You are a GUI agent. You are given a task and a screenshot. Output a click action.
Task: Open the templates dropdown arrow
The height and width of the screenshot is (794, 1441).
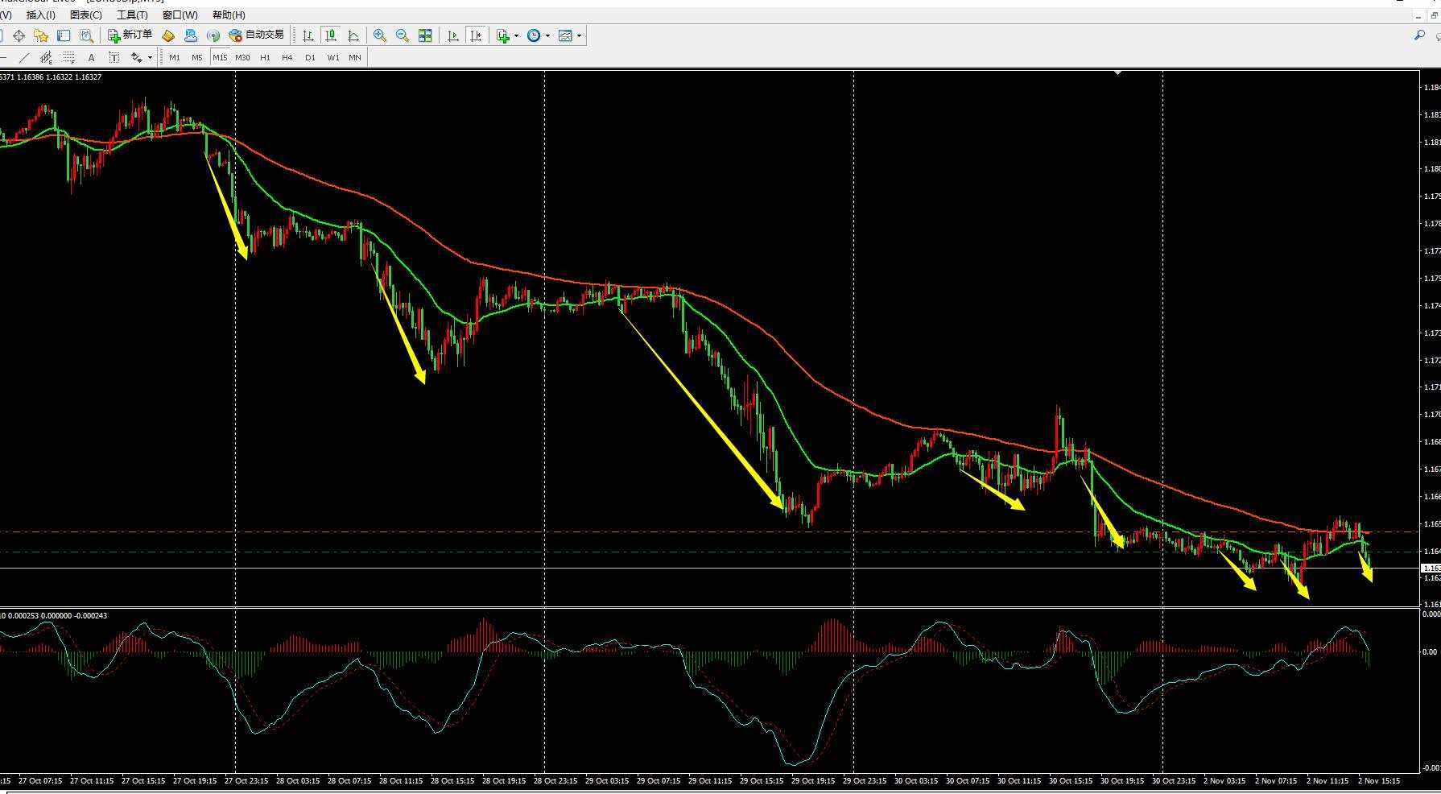pyautogui.click(x=579, y=35)
